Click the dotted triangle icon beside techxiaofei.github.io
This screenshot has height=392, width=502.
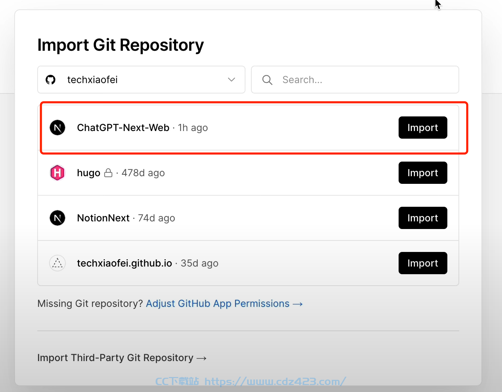coord(57,263)
